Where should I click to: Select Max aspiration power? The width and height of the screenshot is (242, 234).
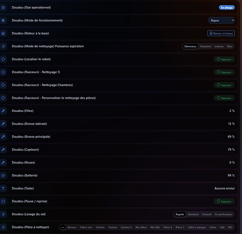(230, 46)
